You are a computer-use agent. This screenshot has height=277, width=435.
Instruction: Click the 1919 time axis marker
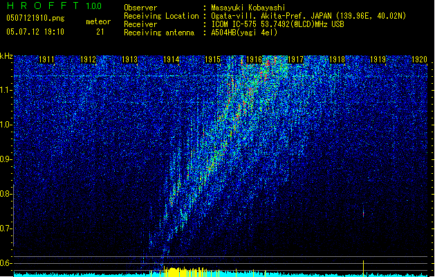point(378,60)
